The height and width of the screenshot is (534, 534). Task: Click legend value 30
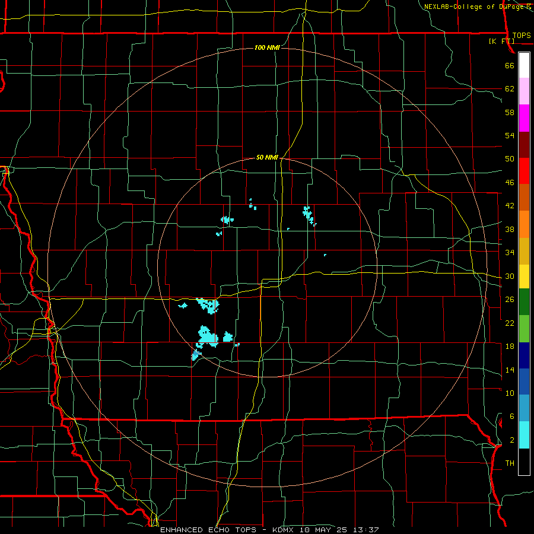pyautogui.click(x=510, y=276)
